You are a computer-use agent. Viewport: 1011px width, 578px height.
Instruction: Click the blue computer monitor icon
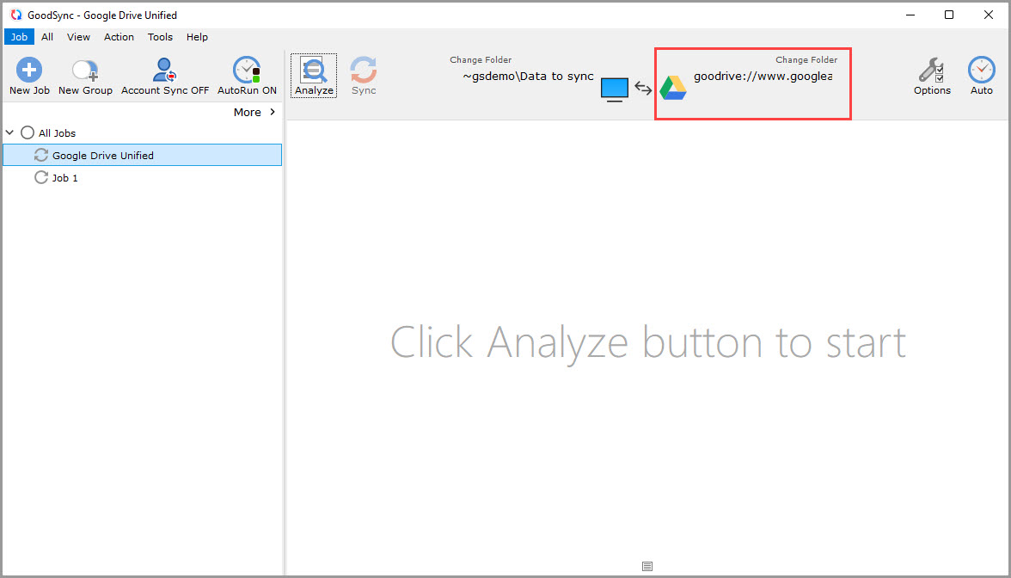pyautogui.click(x=615, y=89)
